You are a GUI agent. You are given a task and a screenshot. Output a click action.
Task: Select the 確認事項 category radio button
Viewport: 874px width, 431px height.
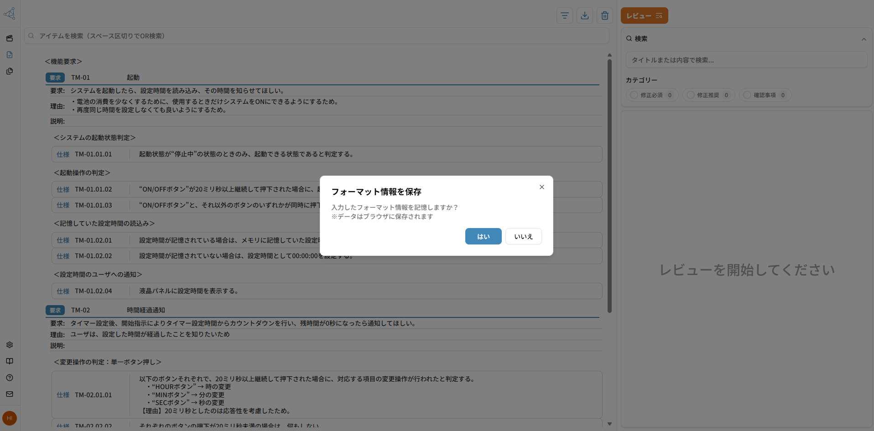[746, 95]
